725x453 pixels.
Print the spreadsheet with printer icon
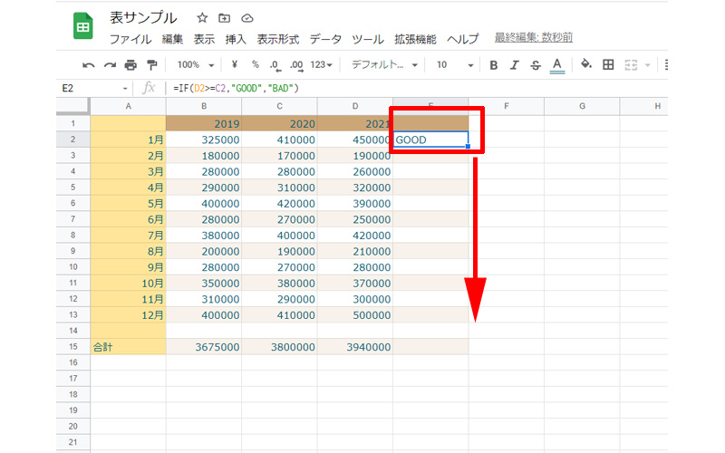point(130,65)
